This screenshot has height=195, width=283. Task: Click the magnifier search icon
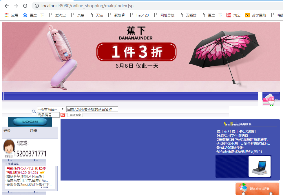pyautogui.click(x=34, y=112)
